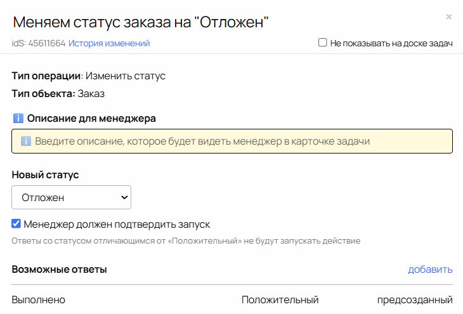
Task: Click the добавить link for possible answers
Action: coord(430,269)
